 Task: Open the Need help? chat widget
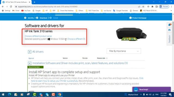click(151, 89)
